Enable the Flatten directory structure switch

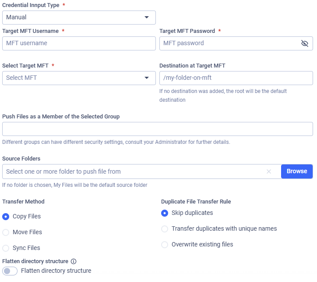pyautogui.click(x=10, y=271)
